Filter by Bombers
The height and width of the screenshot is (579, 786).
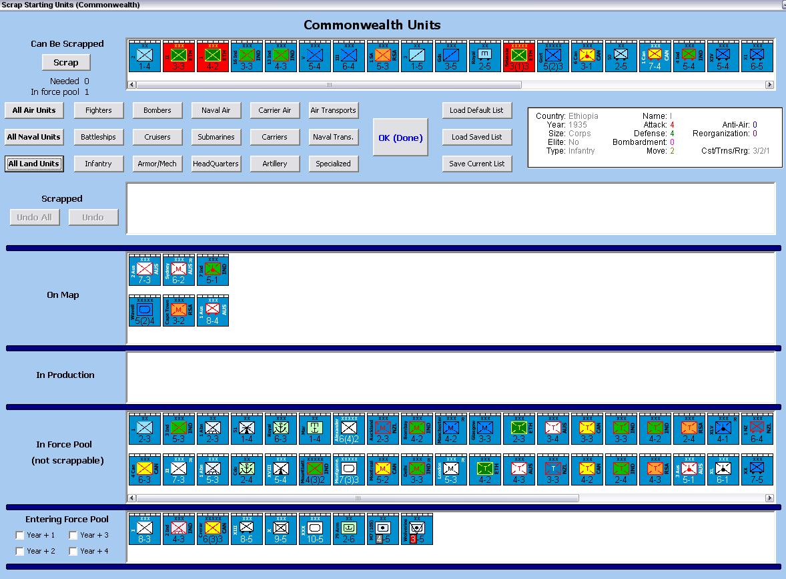click(157, 110)
